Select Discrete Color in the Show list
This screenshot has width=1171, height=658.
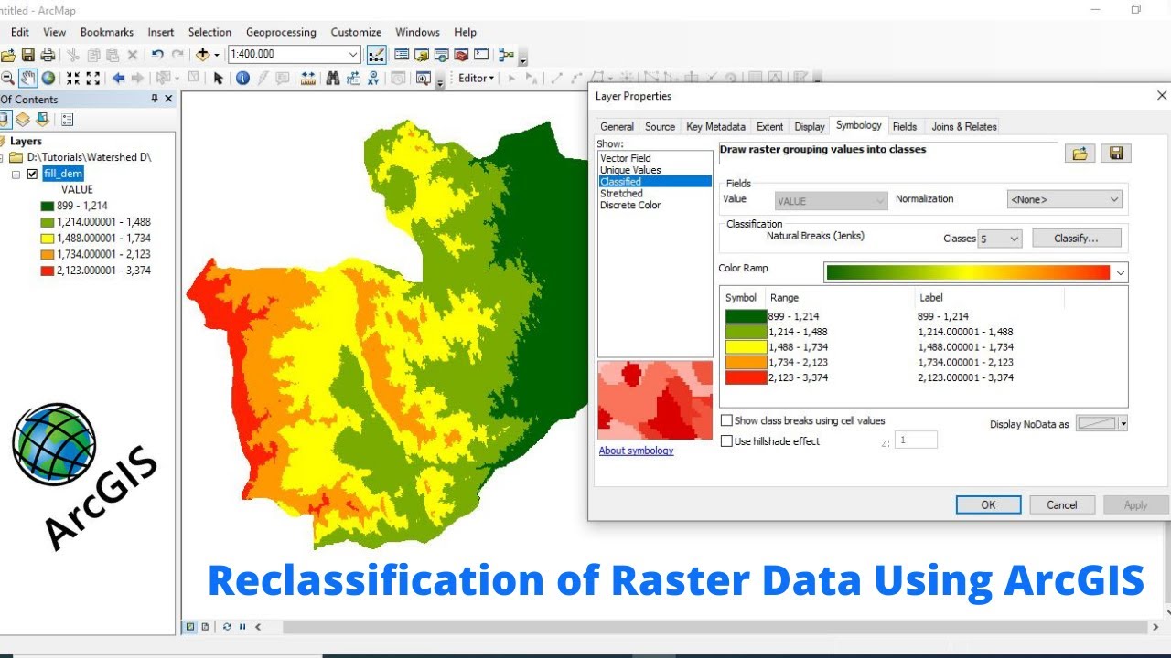point(630,205)
